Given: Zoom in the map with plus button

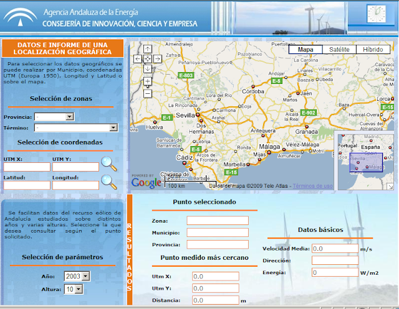Looking at the screenshot, I should 148,81.
